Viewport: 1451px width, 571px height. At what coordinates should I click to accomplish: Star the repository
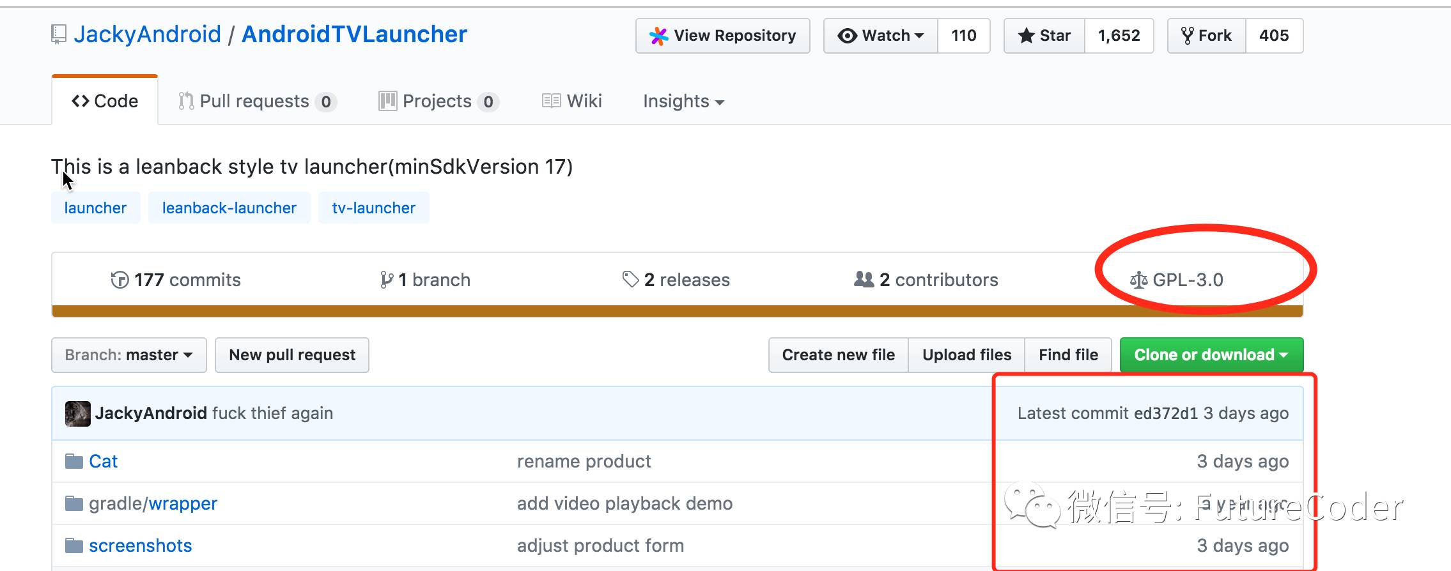coord(1044,36)
